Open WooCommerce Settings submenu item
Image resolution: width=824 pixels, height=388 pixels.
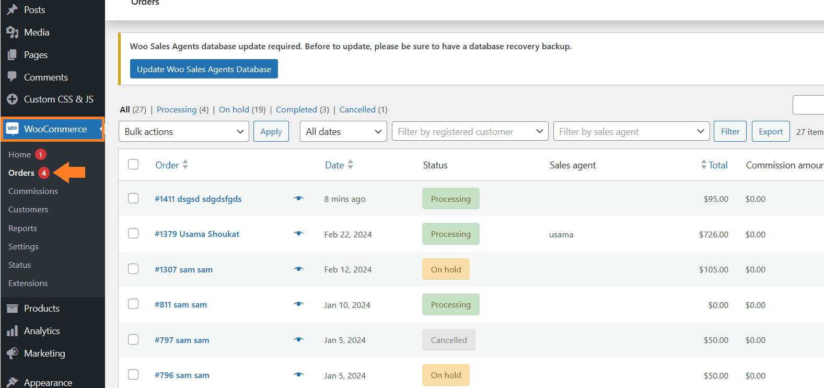click(x=24, y=247)
